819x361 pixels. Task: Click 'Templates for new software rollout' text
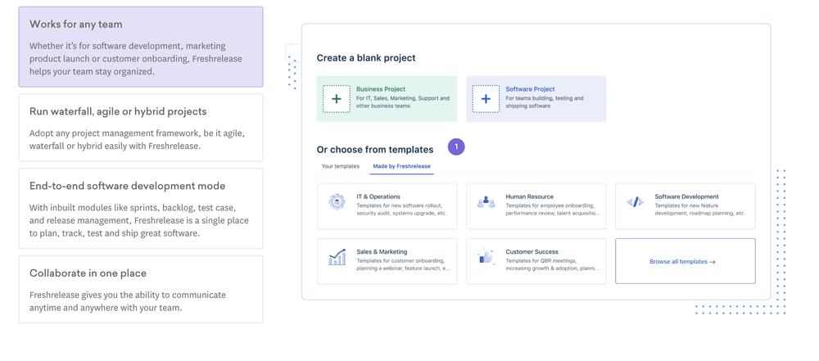(401, 210)
